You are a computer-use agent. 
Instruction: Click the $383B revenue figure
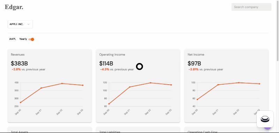click(x=19, y=63)
